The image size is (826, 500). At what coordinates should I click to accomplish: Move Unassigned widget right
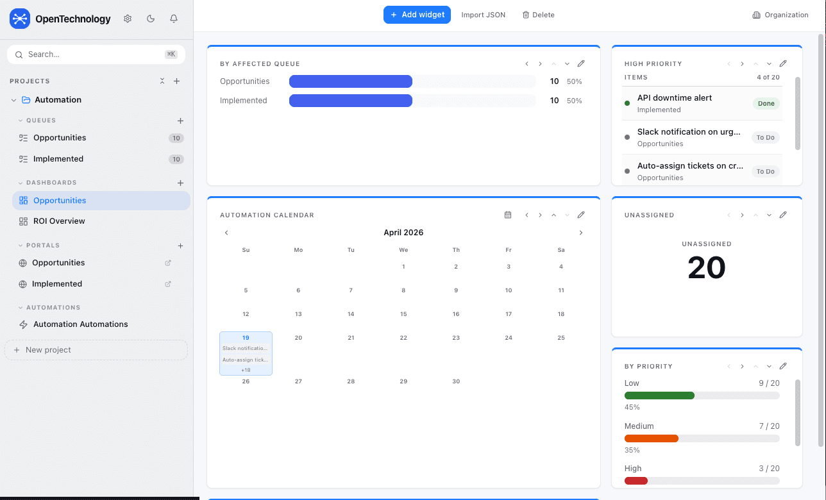(742, 215)
